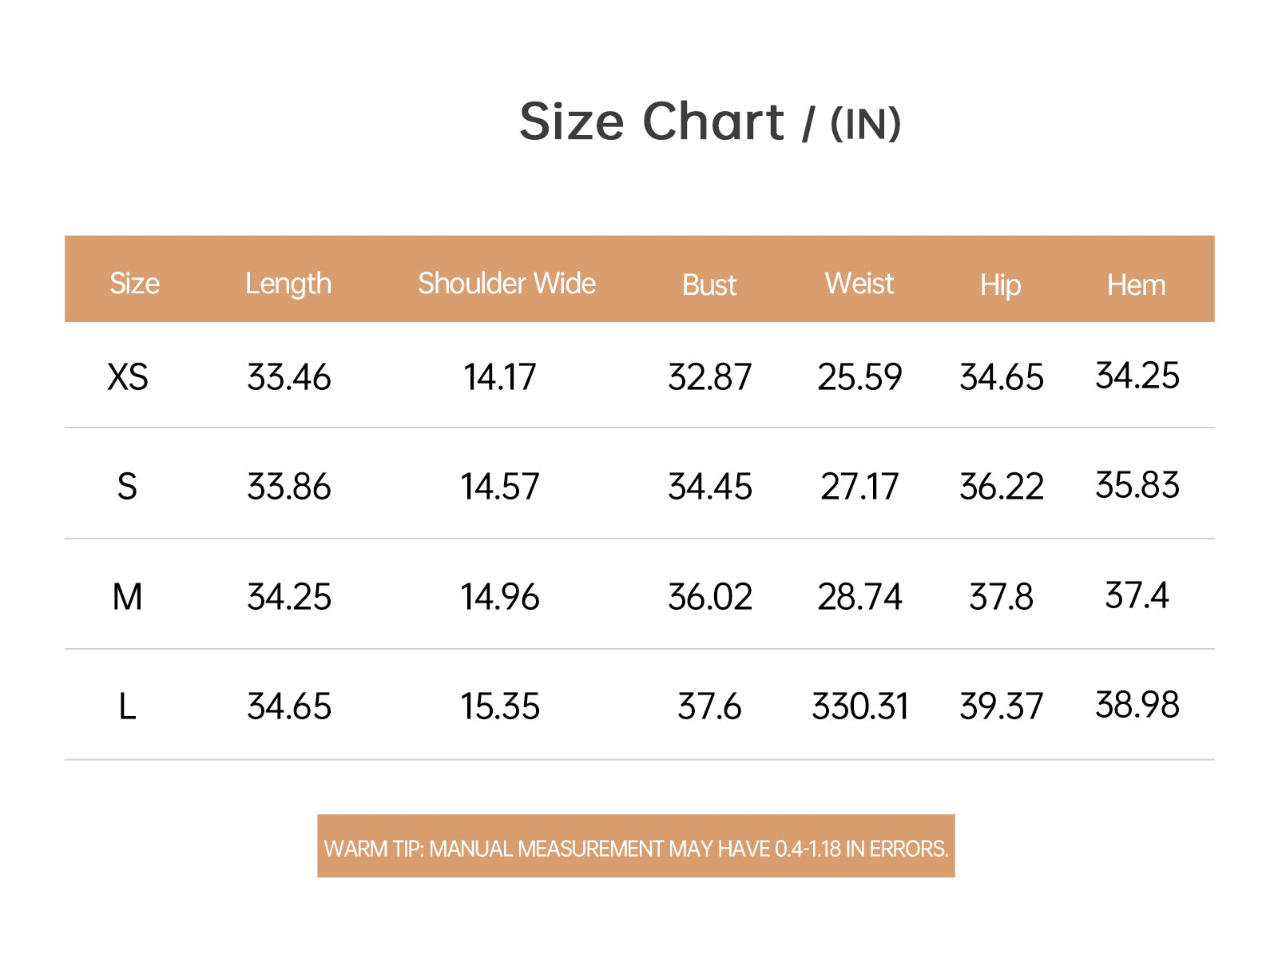Click the L size row label
Viewport: 1278px width, 959px height.
coord(128,706)
